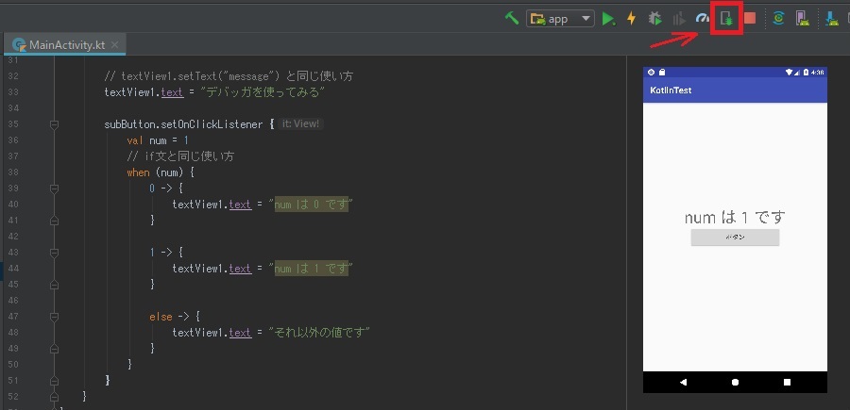Viewport: 850px width, 410px height.
Task: Click the string "デバッガを使ってみる"
Action: [263, 92]
